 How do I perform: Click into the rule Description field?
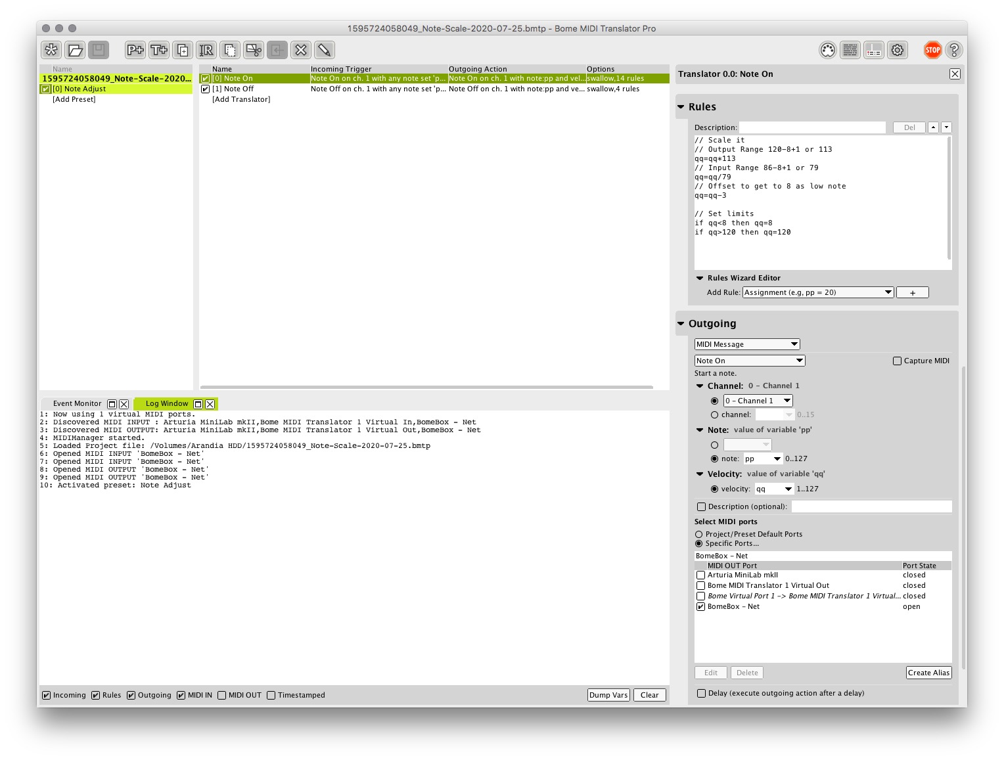(813, 128)
